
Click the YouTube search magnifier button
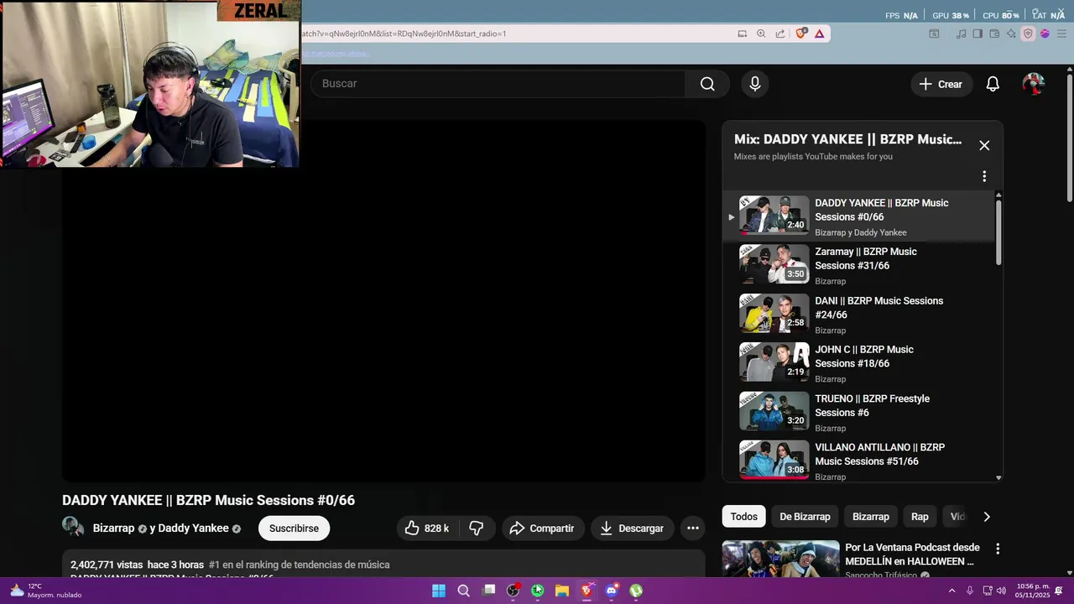point(707,84)
